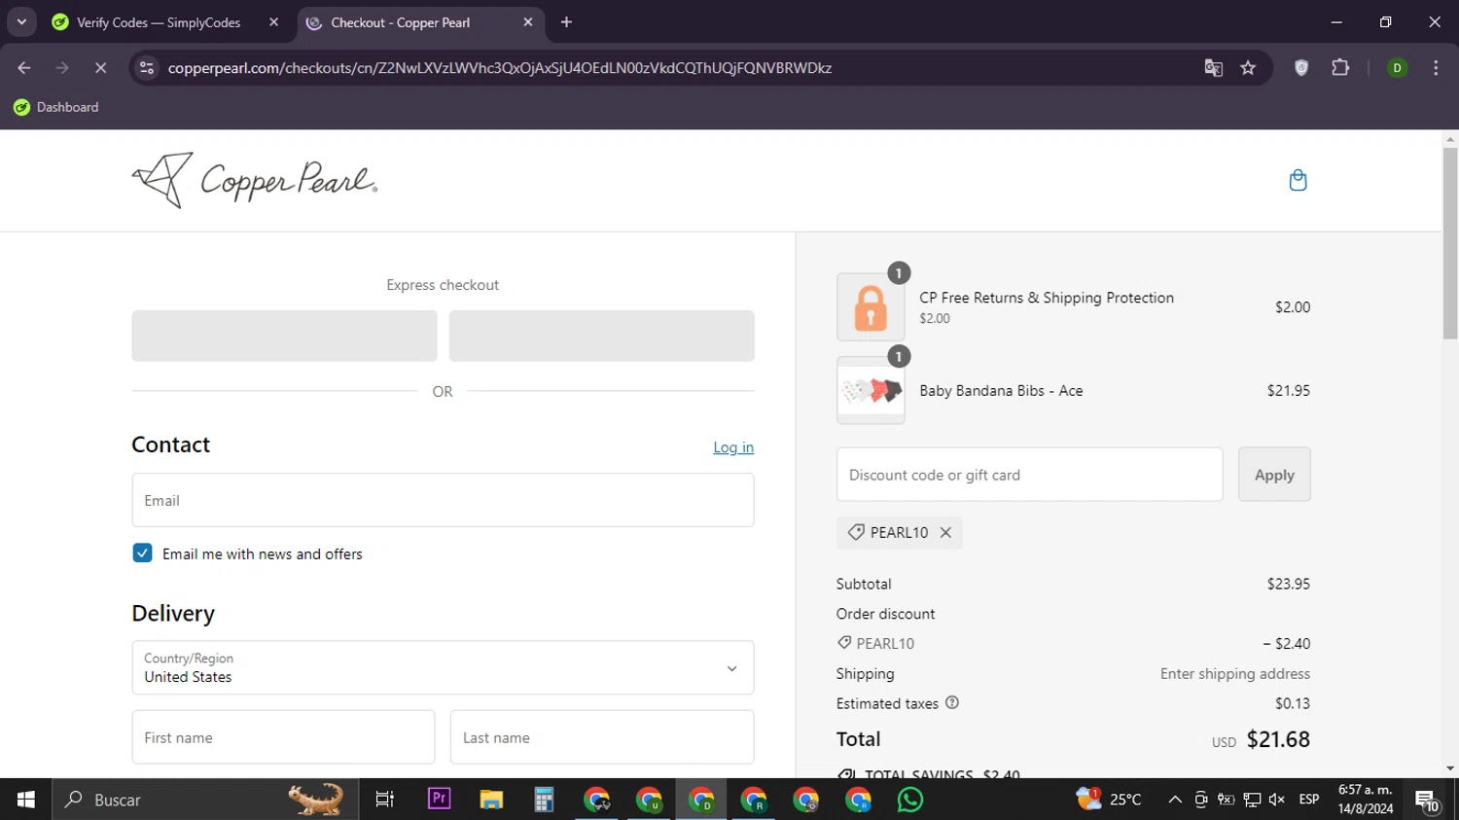Launch Adobe Premiere Pro from taskbar
The height and width of the screenshot is (820, 1459).
pos(439,800)
